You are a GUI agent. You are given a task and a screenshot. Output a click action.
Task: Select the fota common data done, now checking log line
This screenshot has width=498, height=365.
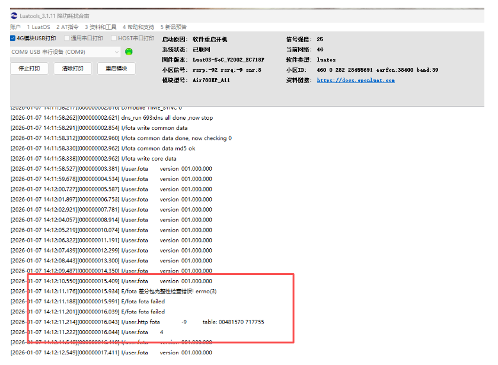[122, 138]
